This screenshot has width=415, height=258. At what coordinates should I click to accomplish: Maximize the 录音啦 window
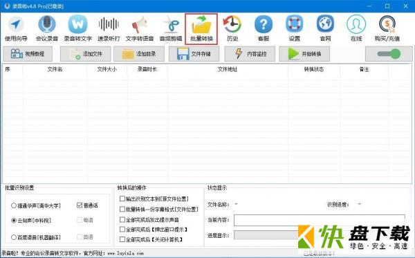(x=387, y=6)
